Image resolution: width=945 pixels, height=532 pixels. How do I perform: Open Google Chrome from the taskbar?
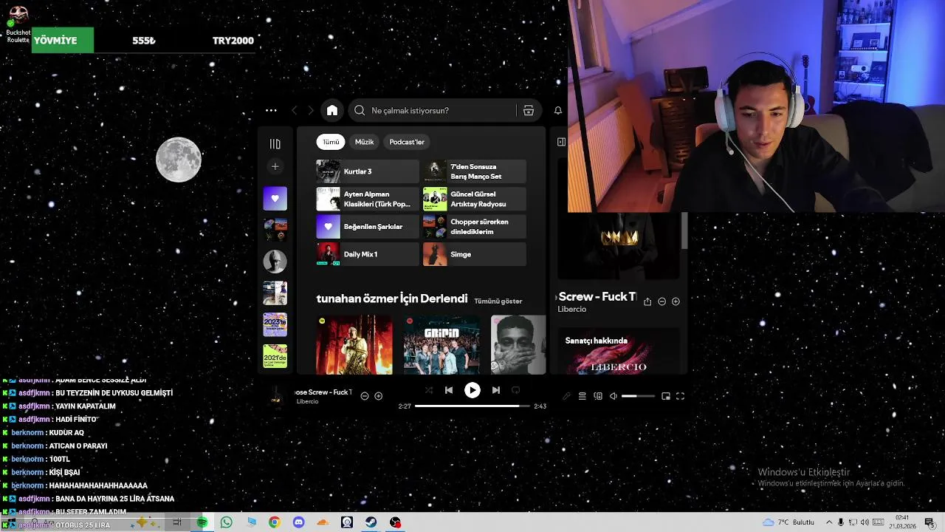click(275, 522)
